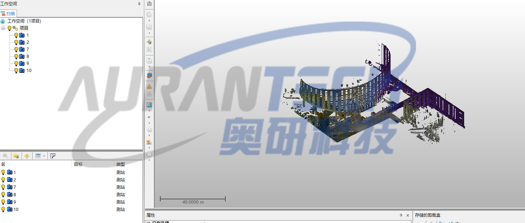Viewport: 525px width, 223px height.
Task: Click the three-dots point icon
Action: click(x=149, y=117)
